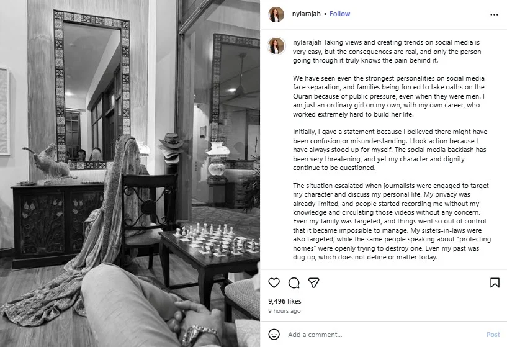
Task: Click the profile avatar in the post header
Action: coord(276,14)
